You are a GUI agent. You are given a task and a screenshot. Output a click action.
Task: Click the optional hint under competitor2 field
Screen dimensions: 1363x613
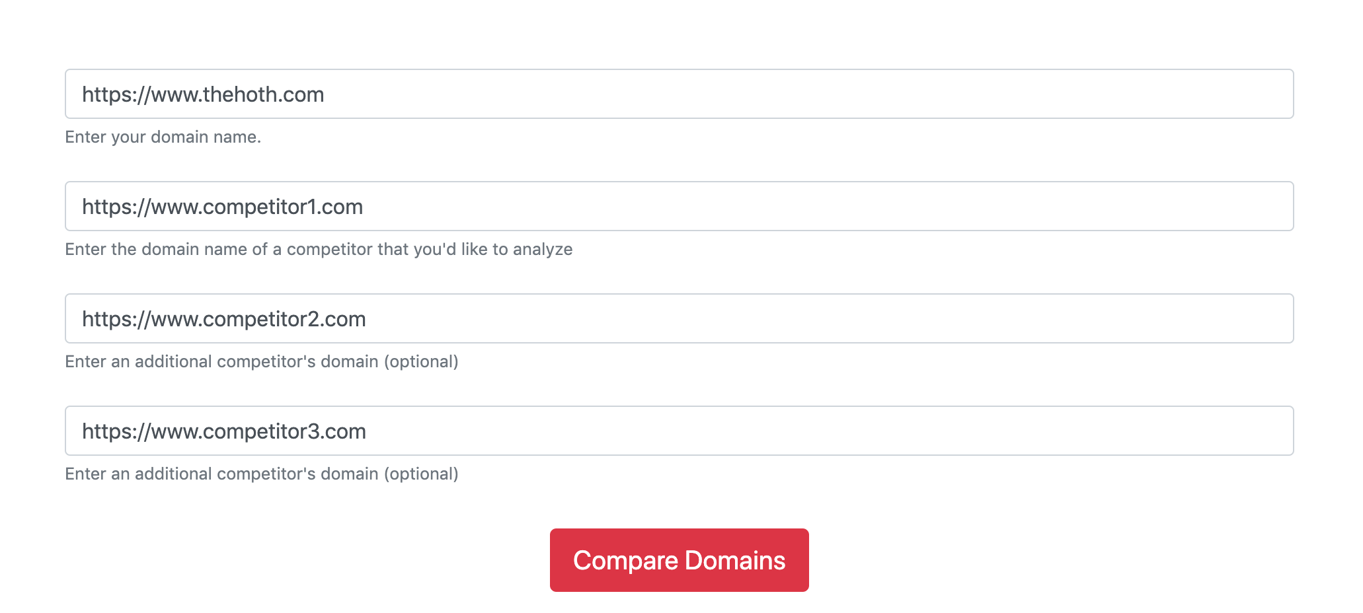[262, 361]
